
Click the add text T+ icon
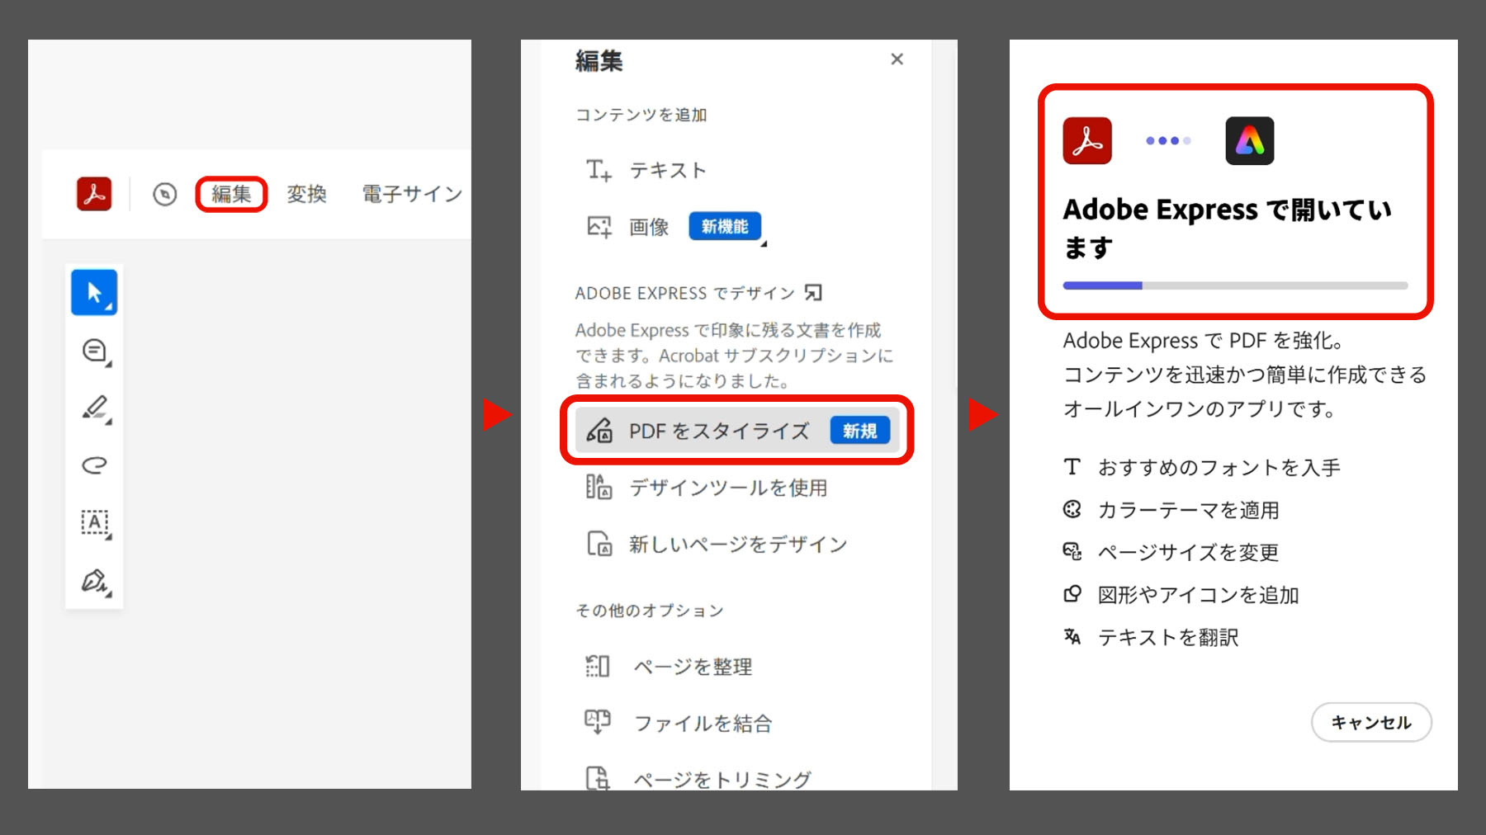(x=599, y=170)
